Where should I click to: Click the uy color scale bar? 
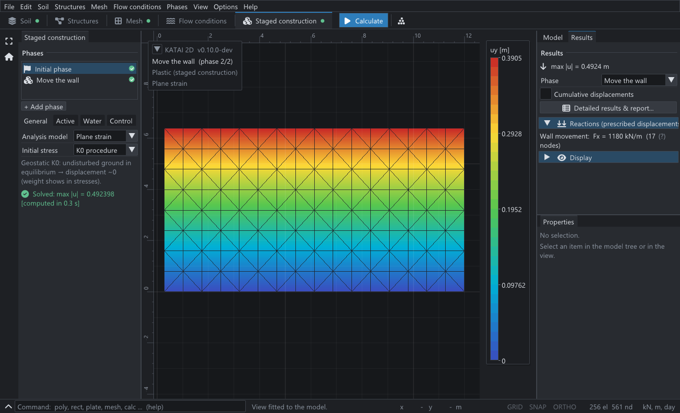(x=494, y=209)
